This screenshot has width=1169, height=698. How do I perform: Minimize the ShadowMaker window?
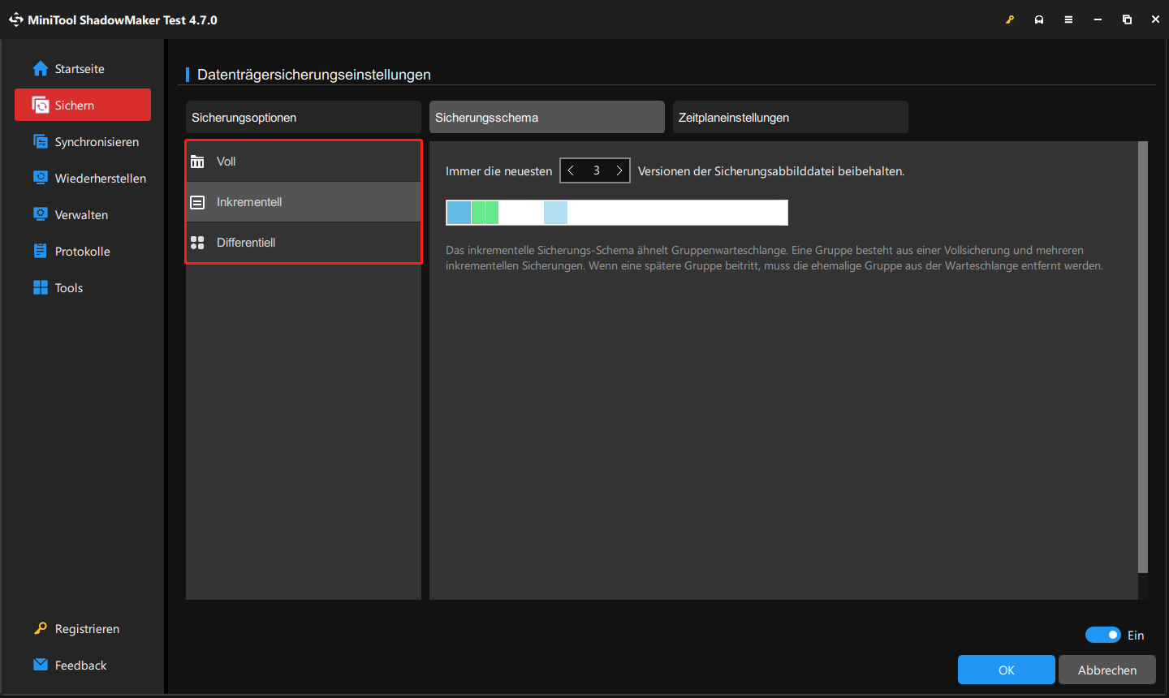click(x=1098, y=19)
